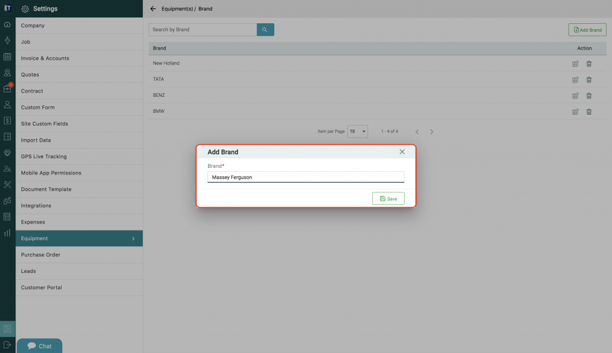The image size is (612, 353).
Task: Click the Settings gear icon in header
Action: (25, 9)
